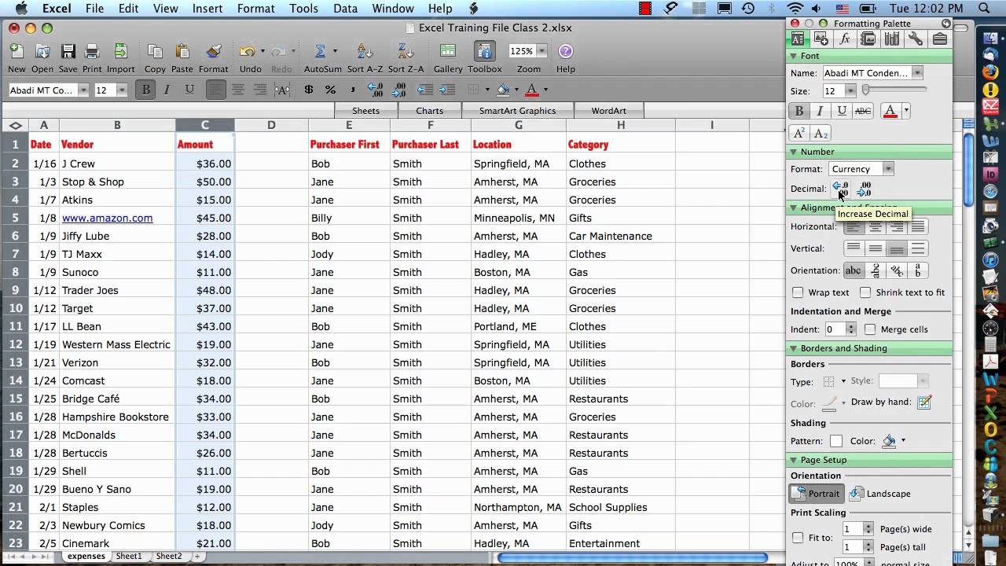
Task: Select Portrait page orientation
Action: coord(817,494)
